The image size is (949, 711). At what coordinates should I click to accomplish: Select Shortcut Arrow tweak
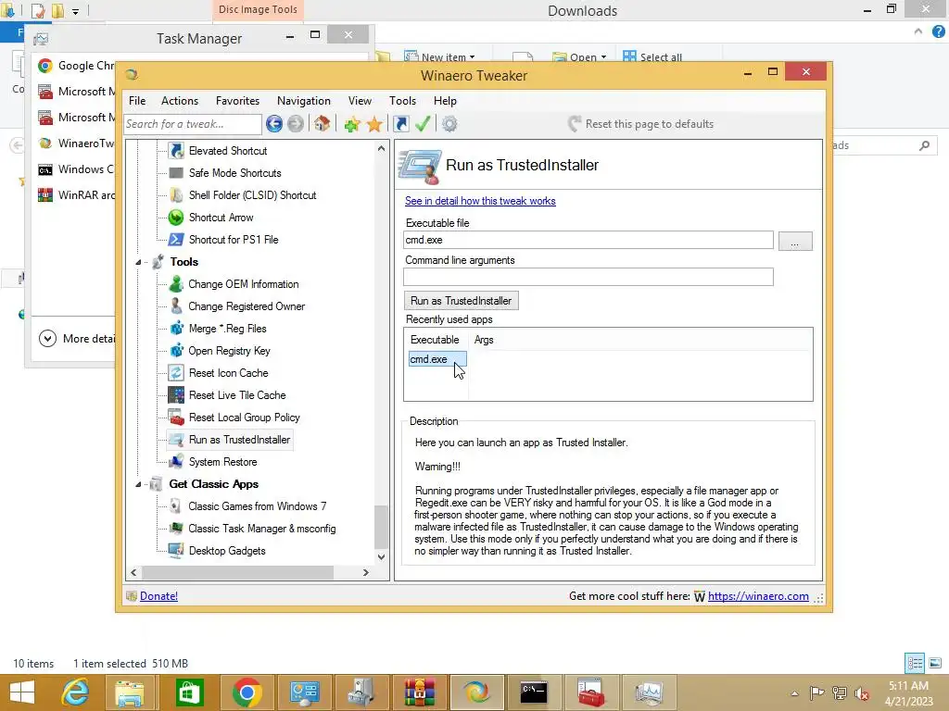tap(221, 217)
